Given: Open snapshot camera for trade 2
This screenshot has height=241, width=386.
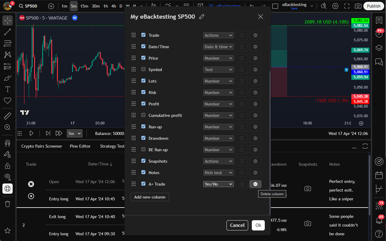Looking at the screenshot, I should point(308,224).
